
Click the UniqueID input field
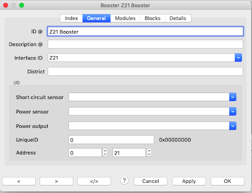click(x=111, y=140)
